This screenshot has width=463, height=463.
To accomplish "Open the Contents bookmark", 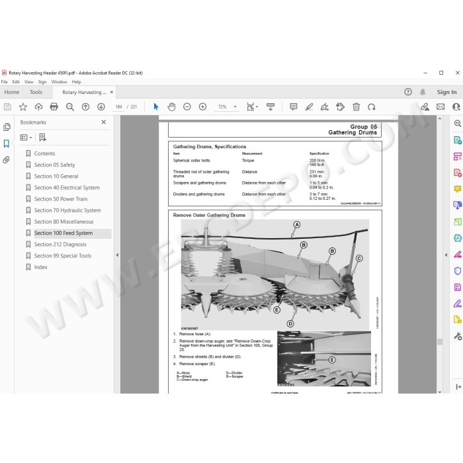I will (x=44, y=153).
